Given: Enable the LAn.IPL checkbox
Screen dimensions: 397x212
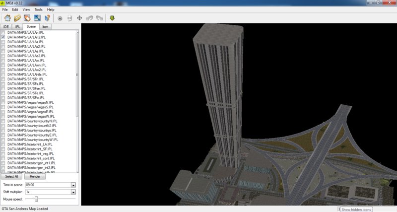Looking at the screenshot, I should click(3, 32).
